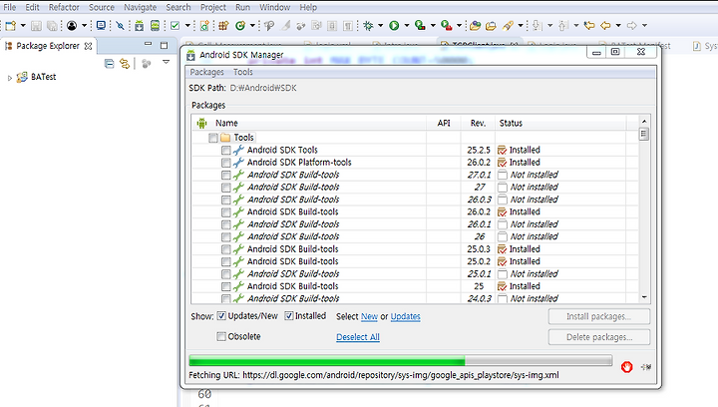Check Build-tools 25.0.3 checkbox

pyautogui.click(x=225, y=249)
